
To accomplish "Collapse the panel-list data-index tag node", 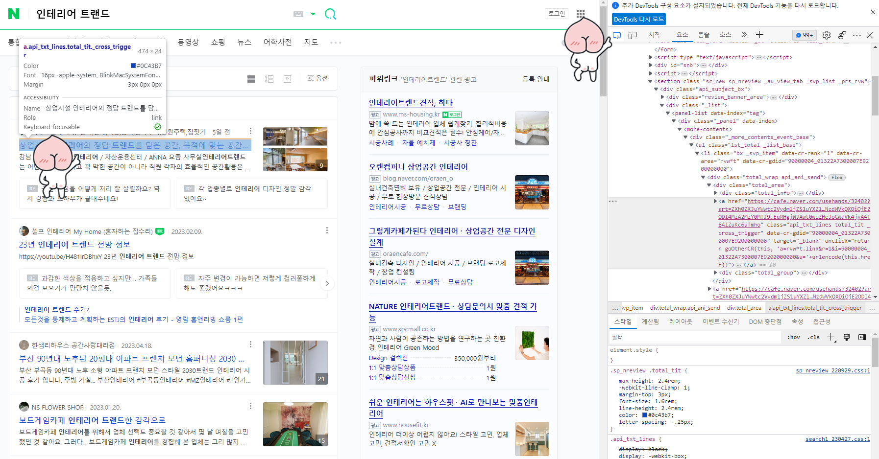I will coord(668,113).
